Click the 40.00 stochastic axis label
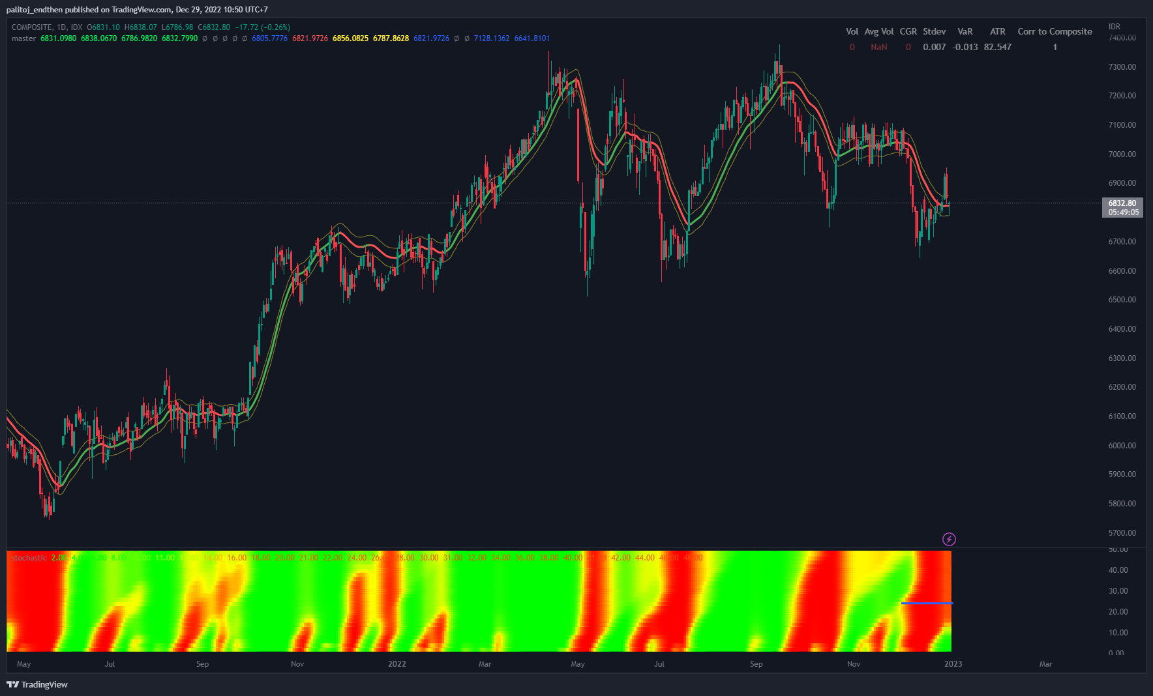1153x696 pixels. 1118,570
